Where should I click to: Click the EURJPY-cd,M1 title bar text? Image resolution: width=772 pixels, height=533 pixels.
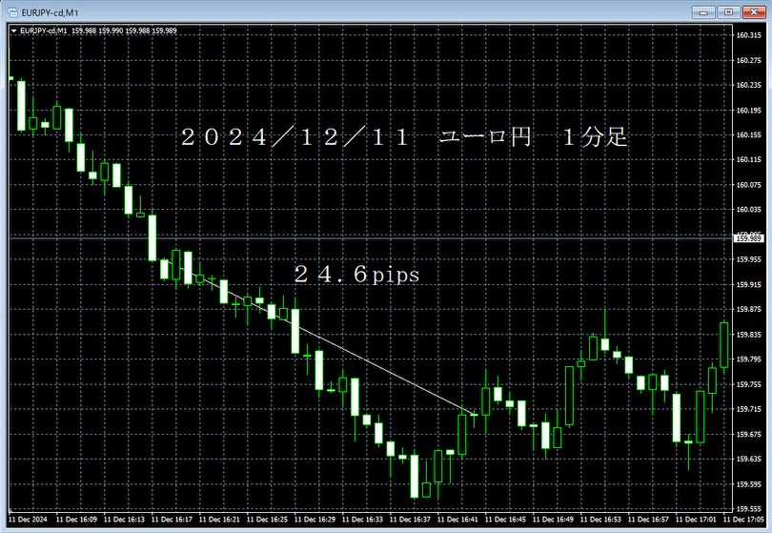point(50,12)
